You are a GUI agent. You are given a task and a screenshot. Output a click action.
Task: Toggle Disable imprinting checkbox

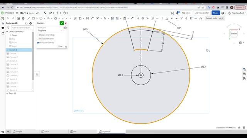(x=38, y=35)
